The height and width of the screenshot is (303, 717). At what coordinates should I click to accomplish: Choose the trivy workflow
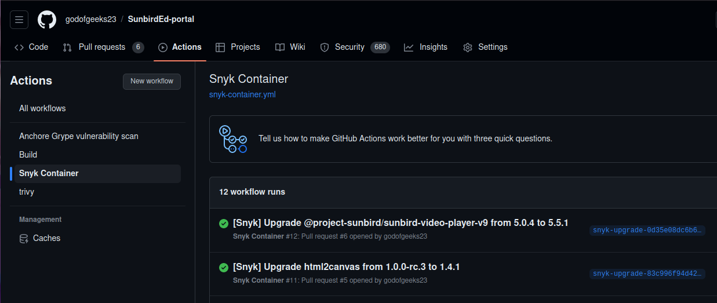click(x=27, y=192)
